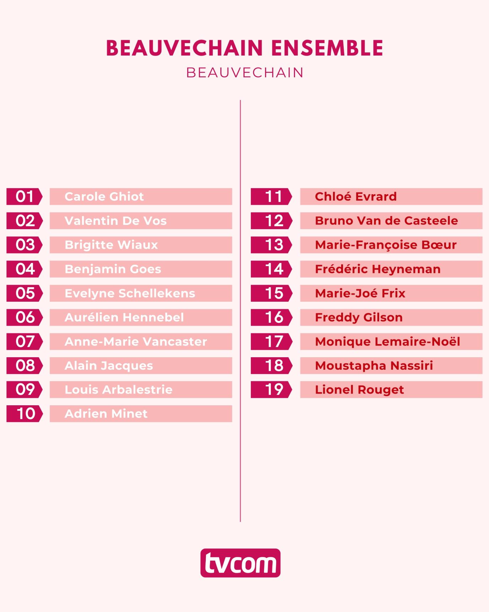Click Adrien Minet entry
The width and height of the screenshot is (489, 612).
141,413
